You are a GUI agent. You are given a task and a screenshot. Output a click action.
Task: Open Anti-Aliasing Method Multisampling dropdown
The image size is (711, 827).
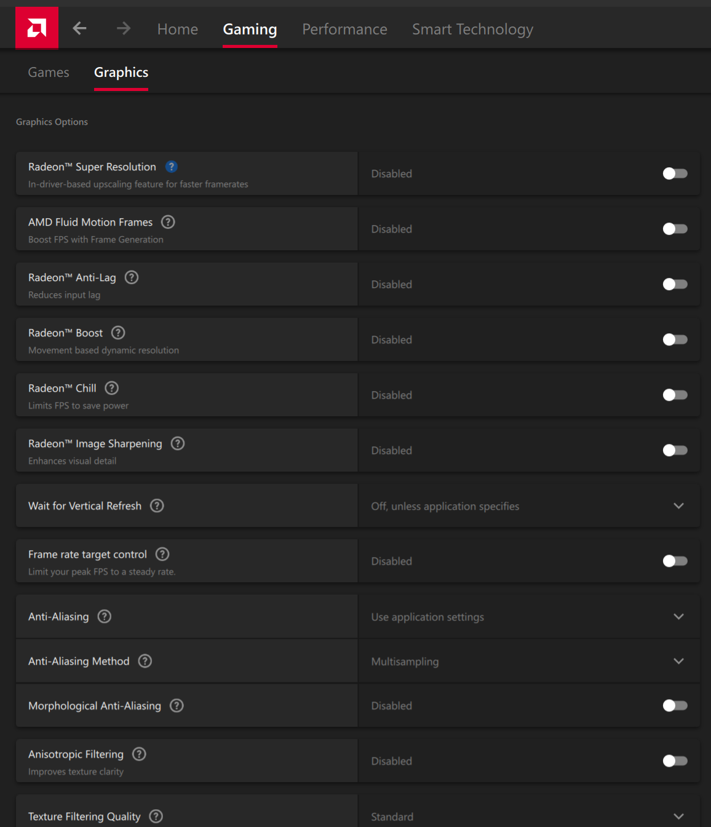click(x=529, y=661)
